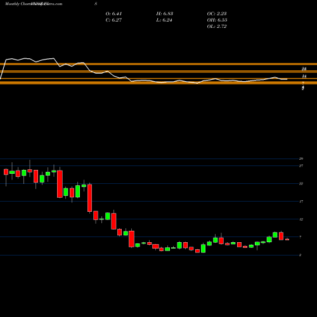
Task: Click the OC: 2.23 value
Action: tap(217, 14)
